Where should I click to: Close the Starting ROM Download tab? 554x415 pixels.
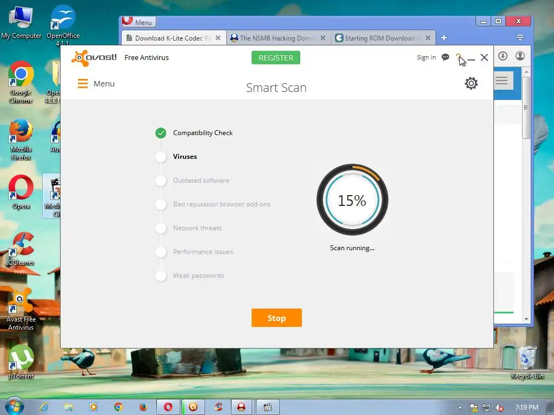click(x=428, y=38)
